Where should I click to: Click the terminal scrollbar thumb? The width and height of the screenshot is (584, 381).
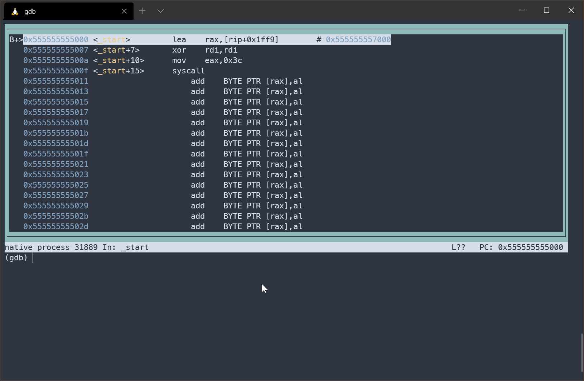[582, 353]
